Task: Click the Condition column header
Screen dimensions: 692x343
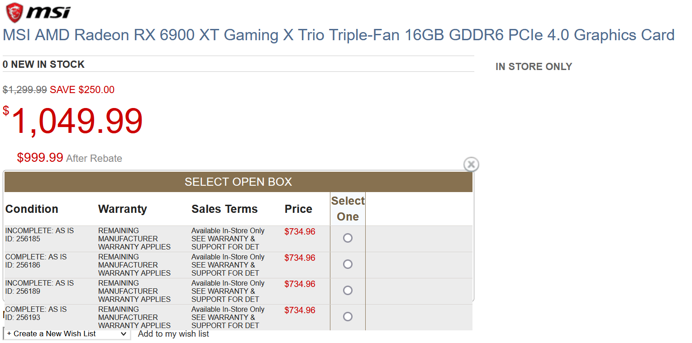Action: [x=32, y=209]
